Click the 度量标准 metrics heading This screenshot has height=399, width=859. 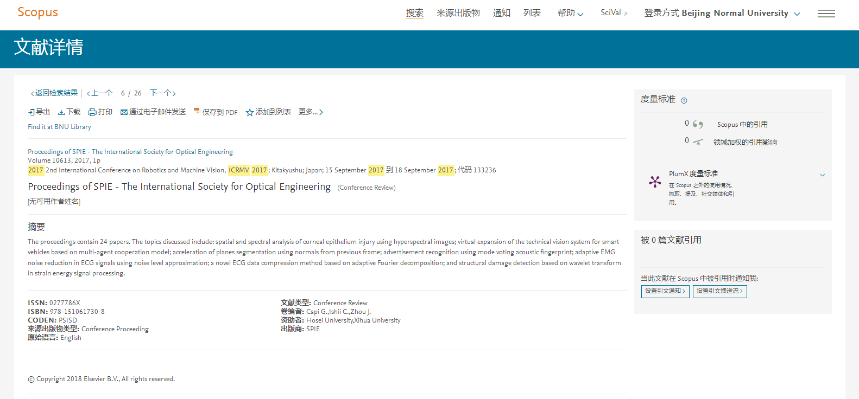[658, 99]
